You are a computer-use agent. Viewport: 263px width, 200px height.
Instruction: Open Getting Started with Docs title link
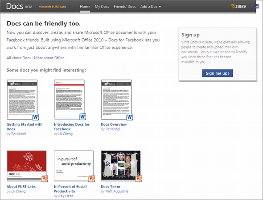[x=25, y=127]
